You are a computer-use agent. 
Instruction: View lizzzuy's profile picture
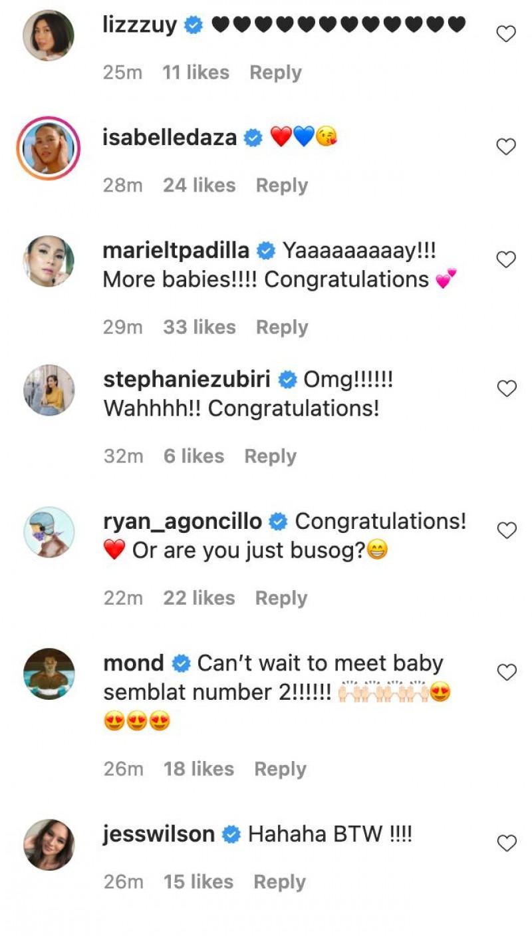pos(49,35)
